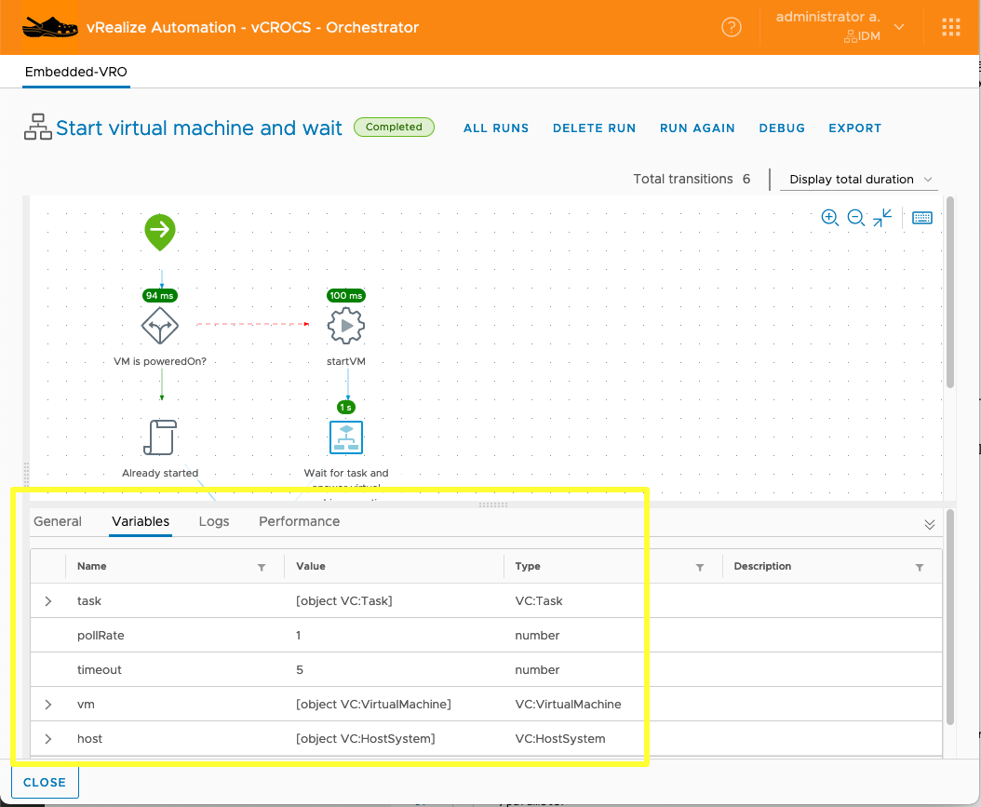Open the apps grid menu icon
The image size is (981, 807).
click(x=950, y=28)
